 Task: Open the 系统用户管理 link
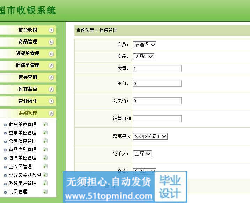(x=22, y=183)
